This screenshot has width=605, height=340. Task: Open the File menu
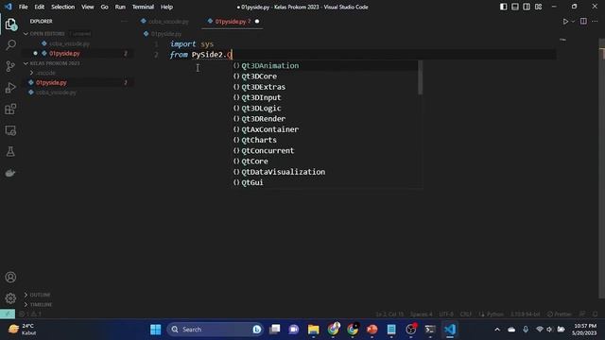pyautogui.click(x=23, y=7)
